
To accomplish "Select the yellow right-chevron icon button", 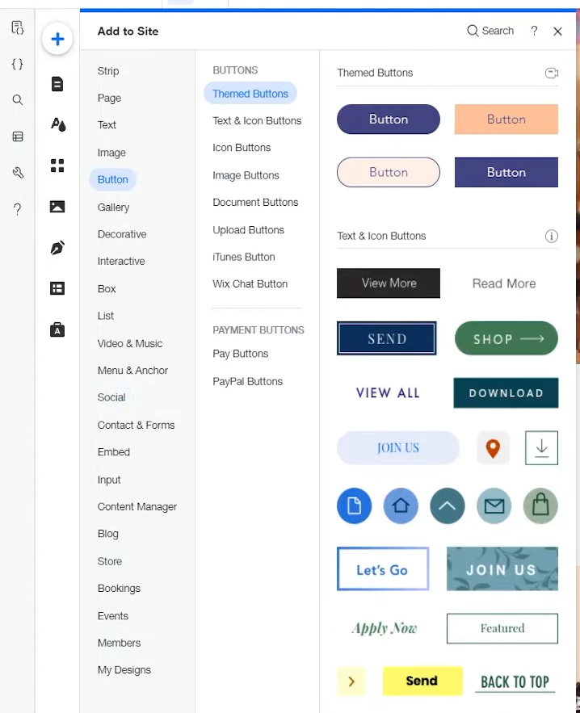I will (351, 682).
